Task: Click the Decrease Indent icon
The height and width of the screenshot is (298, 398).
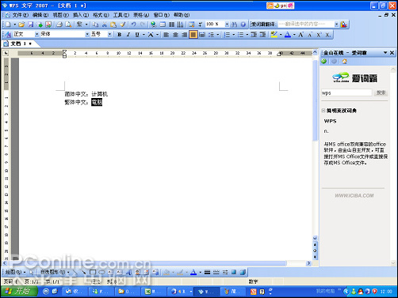Action: coord(254,35)
